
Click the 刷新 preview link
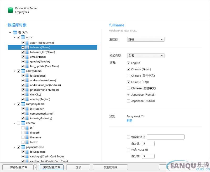click(x=129, y=121)
